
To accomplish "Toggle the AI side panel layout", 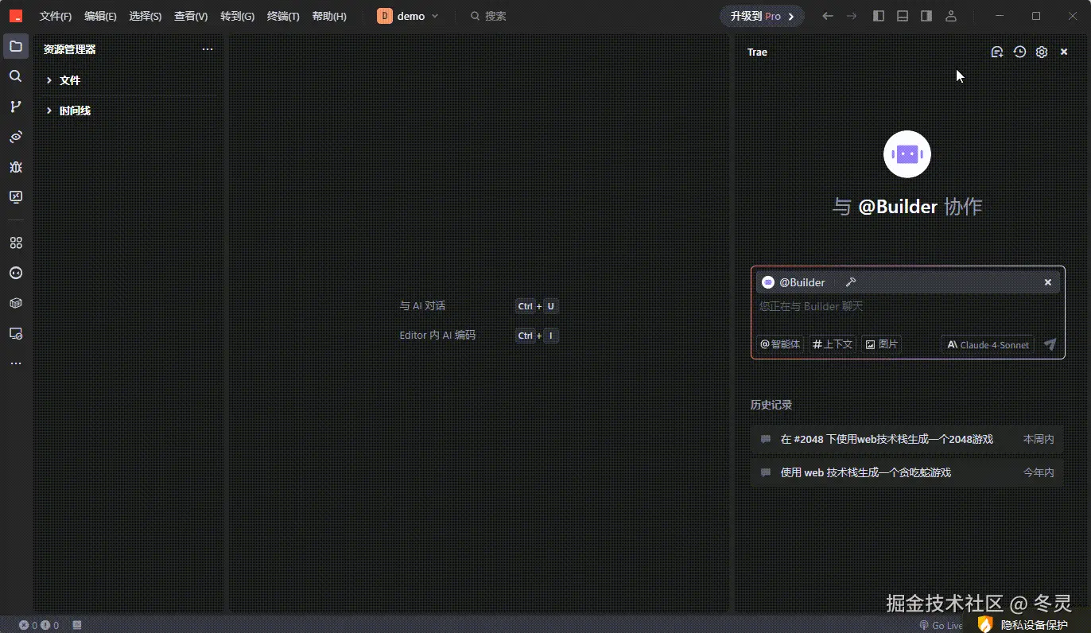I will [926, 16].
